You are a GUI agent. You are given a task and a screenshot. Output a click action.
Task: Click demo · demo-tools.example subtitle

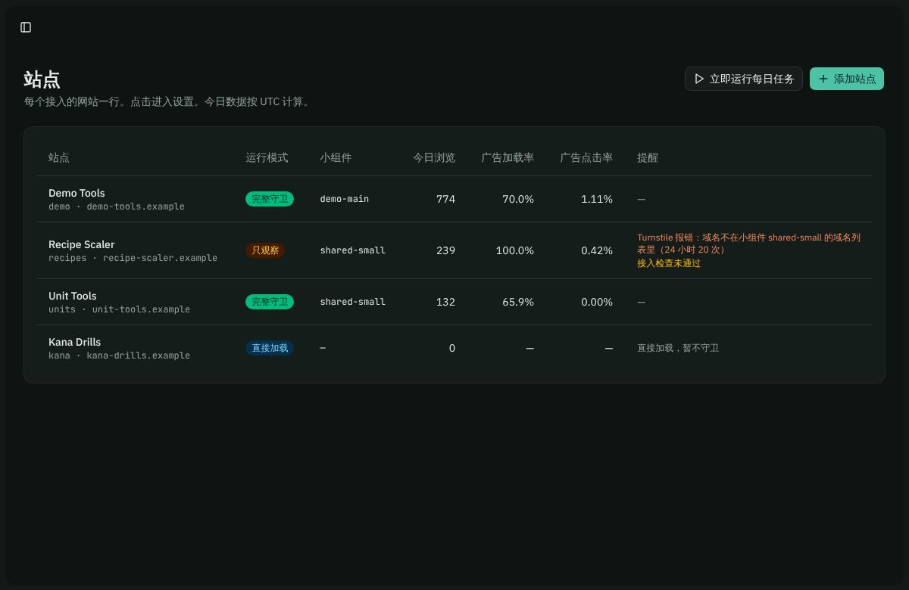click(x=117, y=206)
